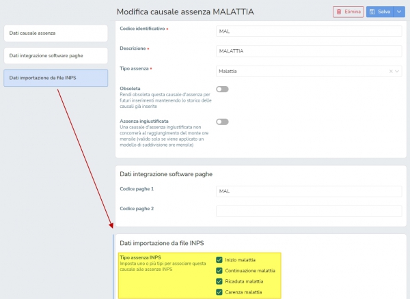Expand the Tipo assenza dropdown chevron

coord(397,71)
